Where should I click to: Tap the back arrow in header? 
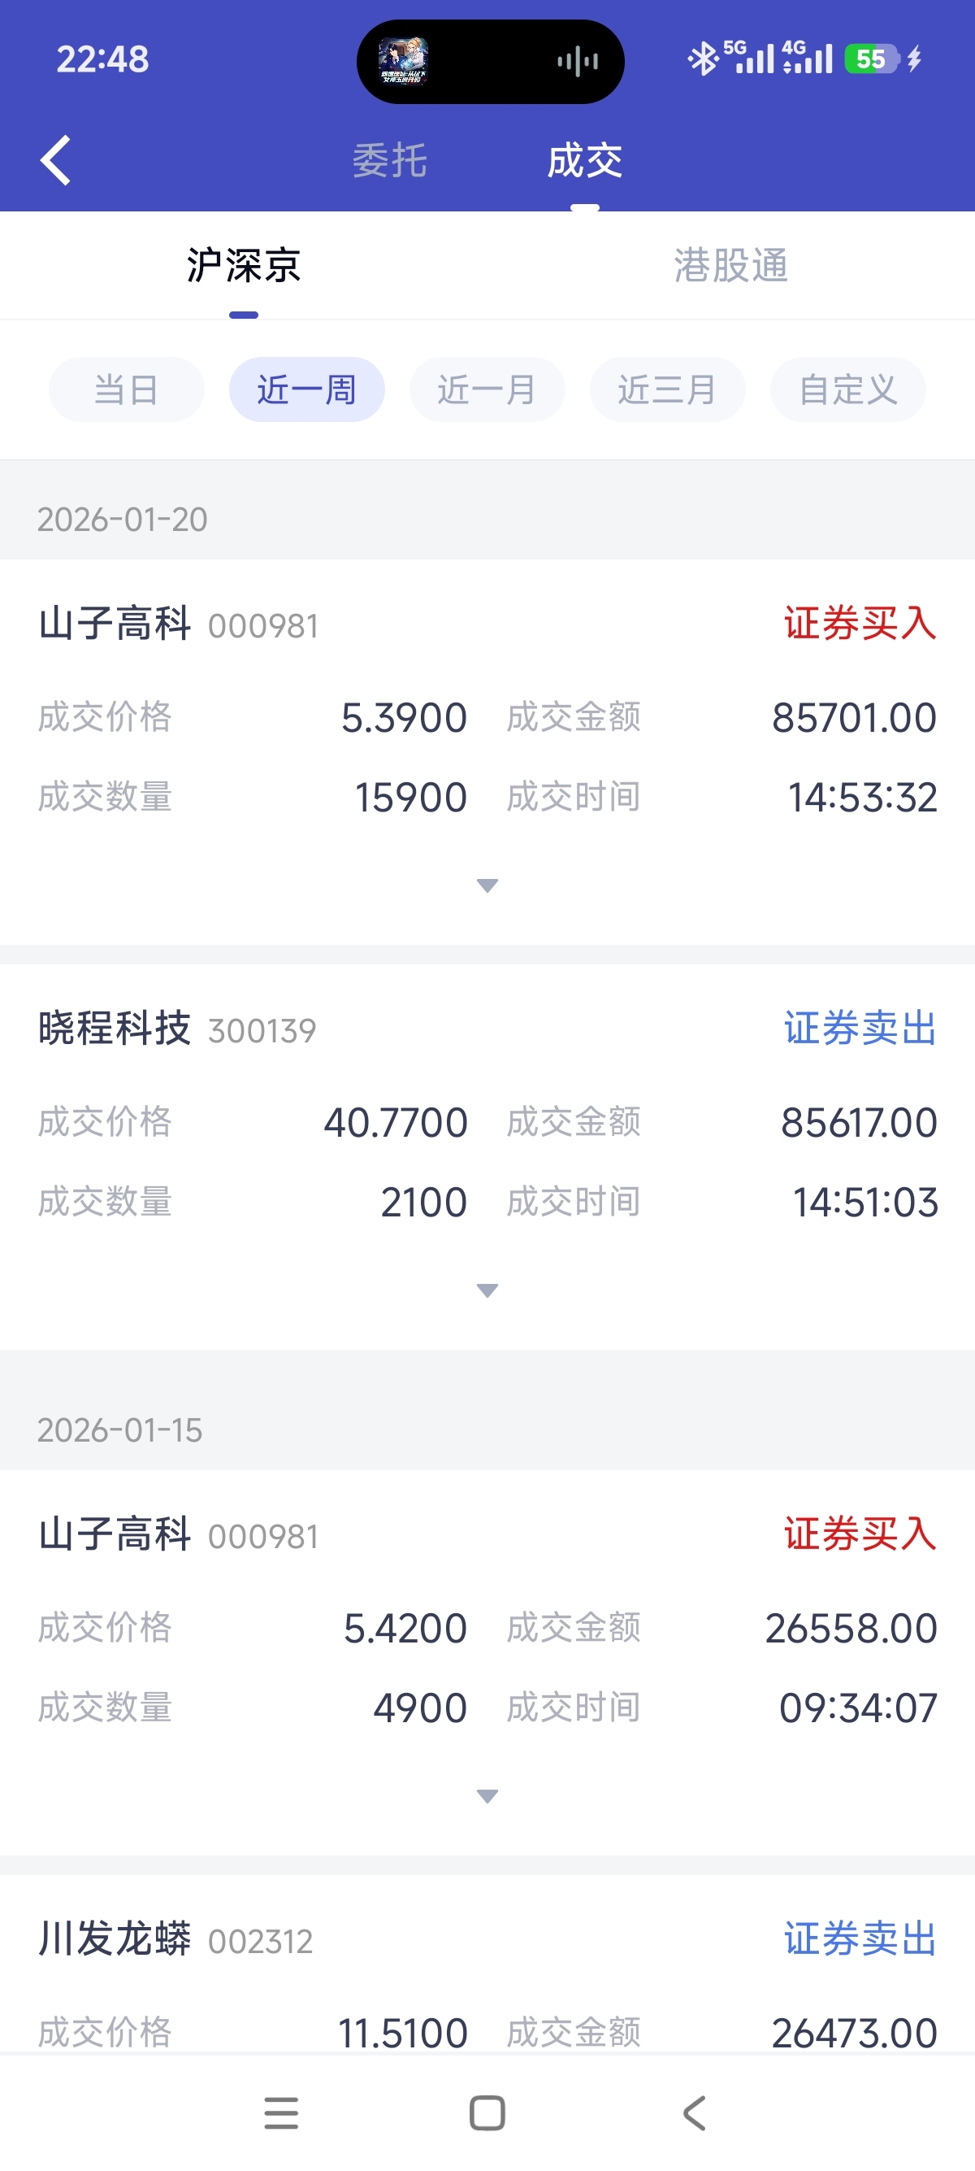[55, 160]
